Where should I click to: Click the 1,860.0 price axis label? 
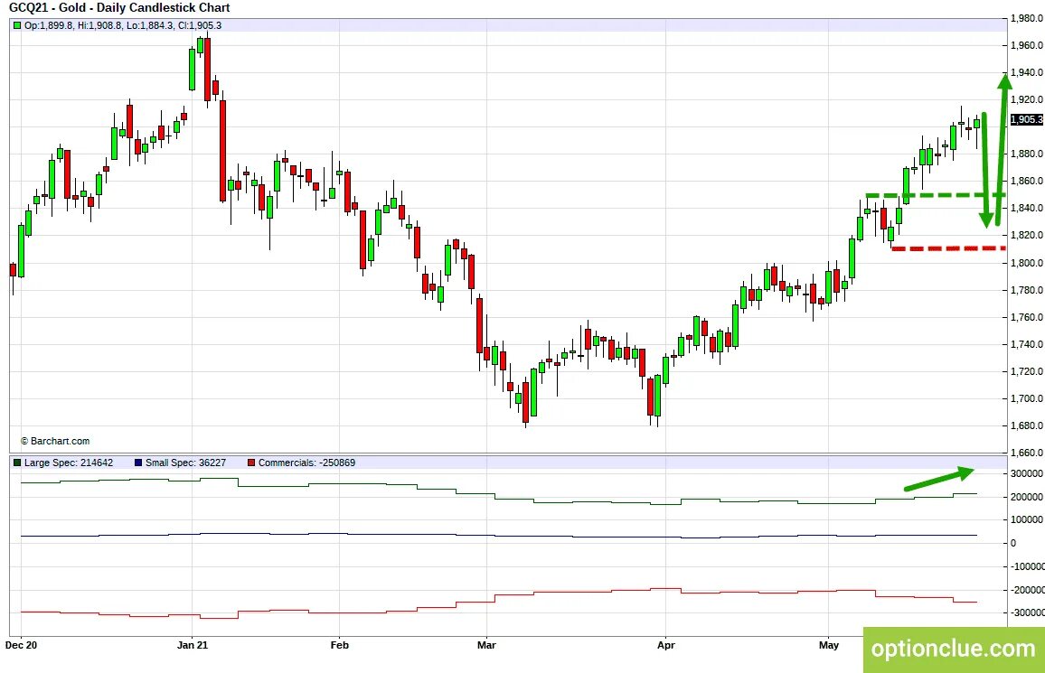pos(1026,181)
